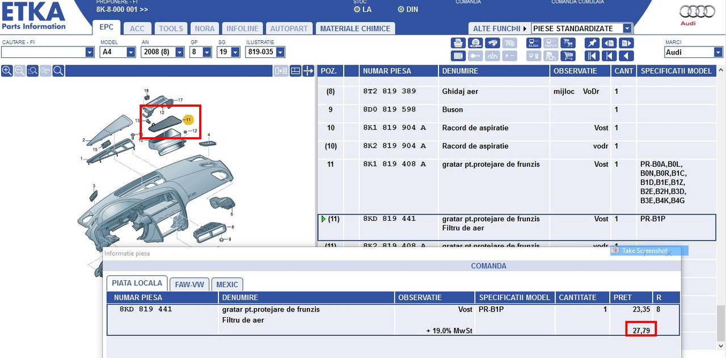Select the PIATA LOCALA tab
Image resolution: width=726 pixels, height=358 pixels.
pyautogui.click(x=137, y=283)
